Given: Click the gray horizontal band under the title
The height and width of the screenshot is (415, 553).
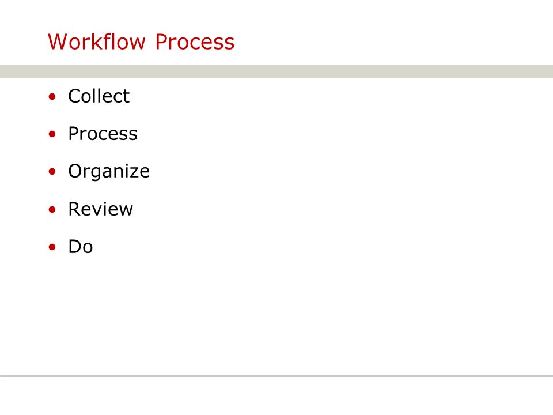Looking at the screenshot, I should [x=276, y=71].
